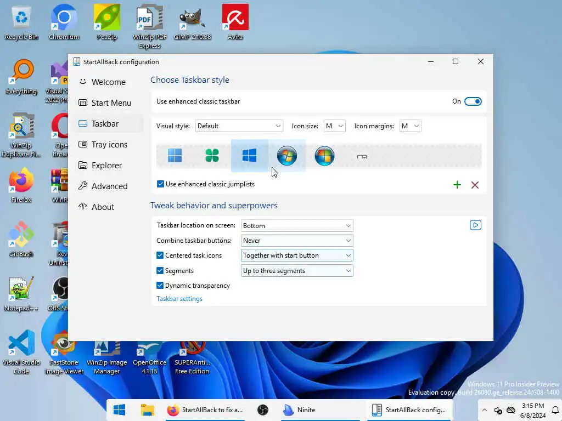Screen dimensions: 562x421
Task: Switch to the Tray icons section
Action: pos(109,145)
